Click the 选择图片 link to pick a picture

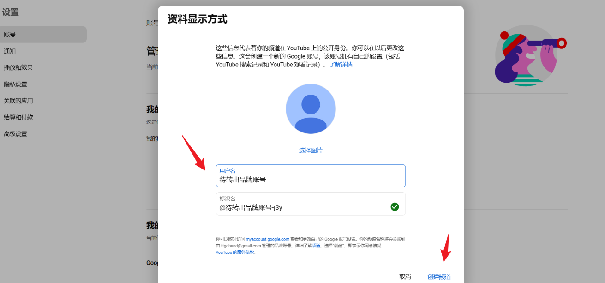[x=310, y=150]
